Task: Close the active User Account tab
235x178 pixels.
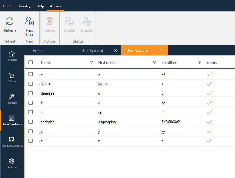Action: tap(161, 50)
